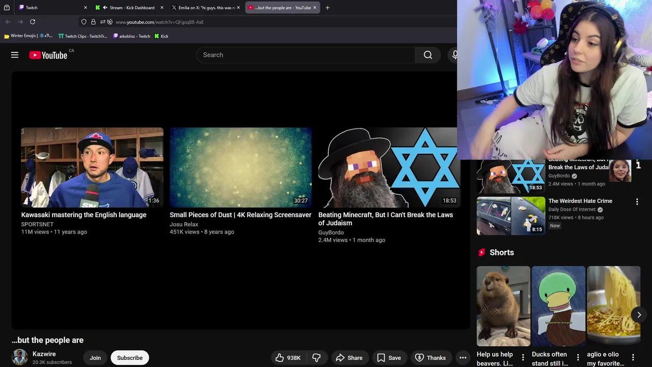Open site security lock icon
The width and height of the screenshot is (652, 367).
click(93, 22)
